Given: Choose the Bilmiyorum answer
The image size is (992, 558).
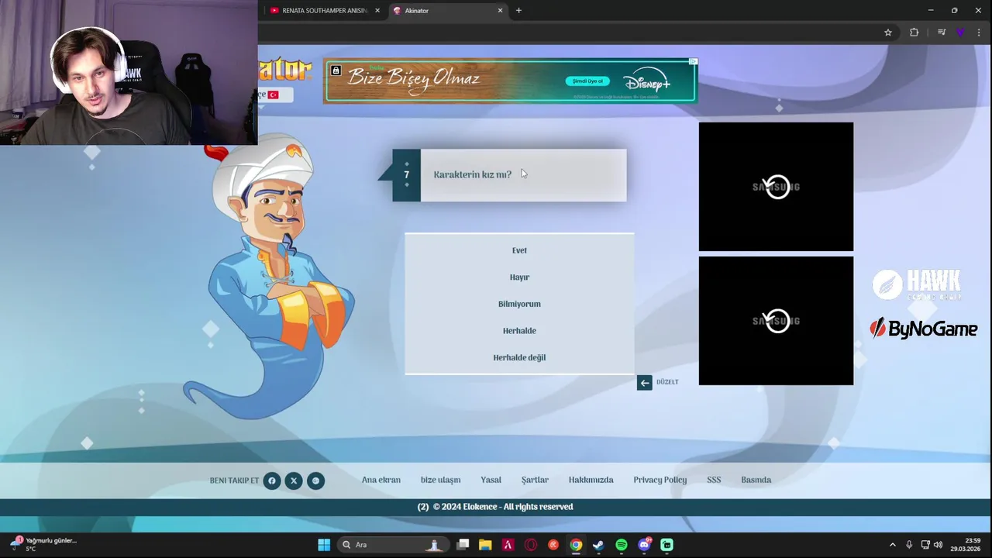Looking at the screenshot, I should click(519, 304).
